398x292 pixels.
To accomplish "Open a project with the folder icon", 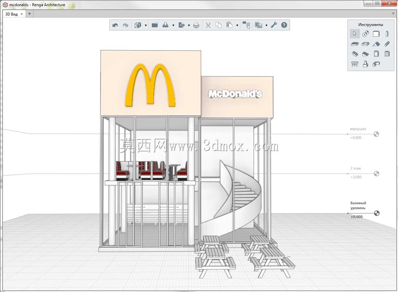I will tap(155, 25).
